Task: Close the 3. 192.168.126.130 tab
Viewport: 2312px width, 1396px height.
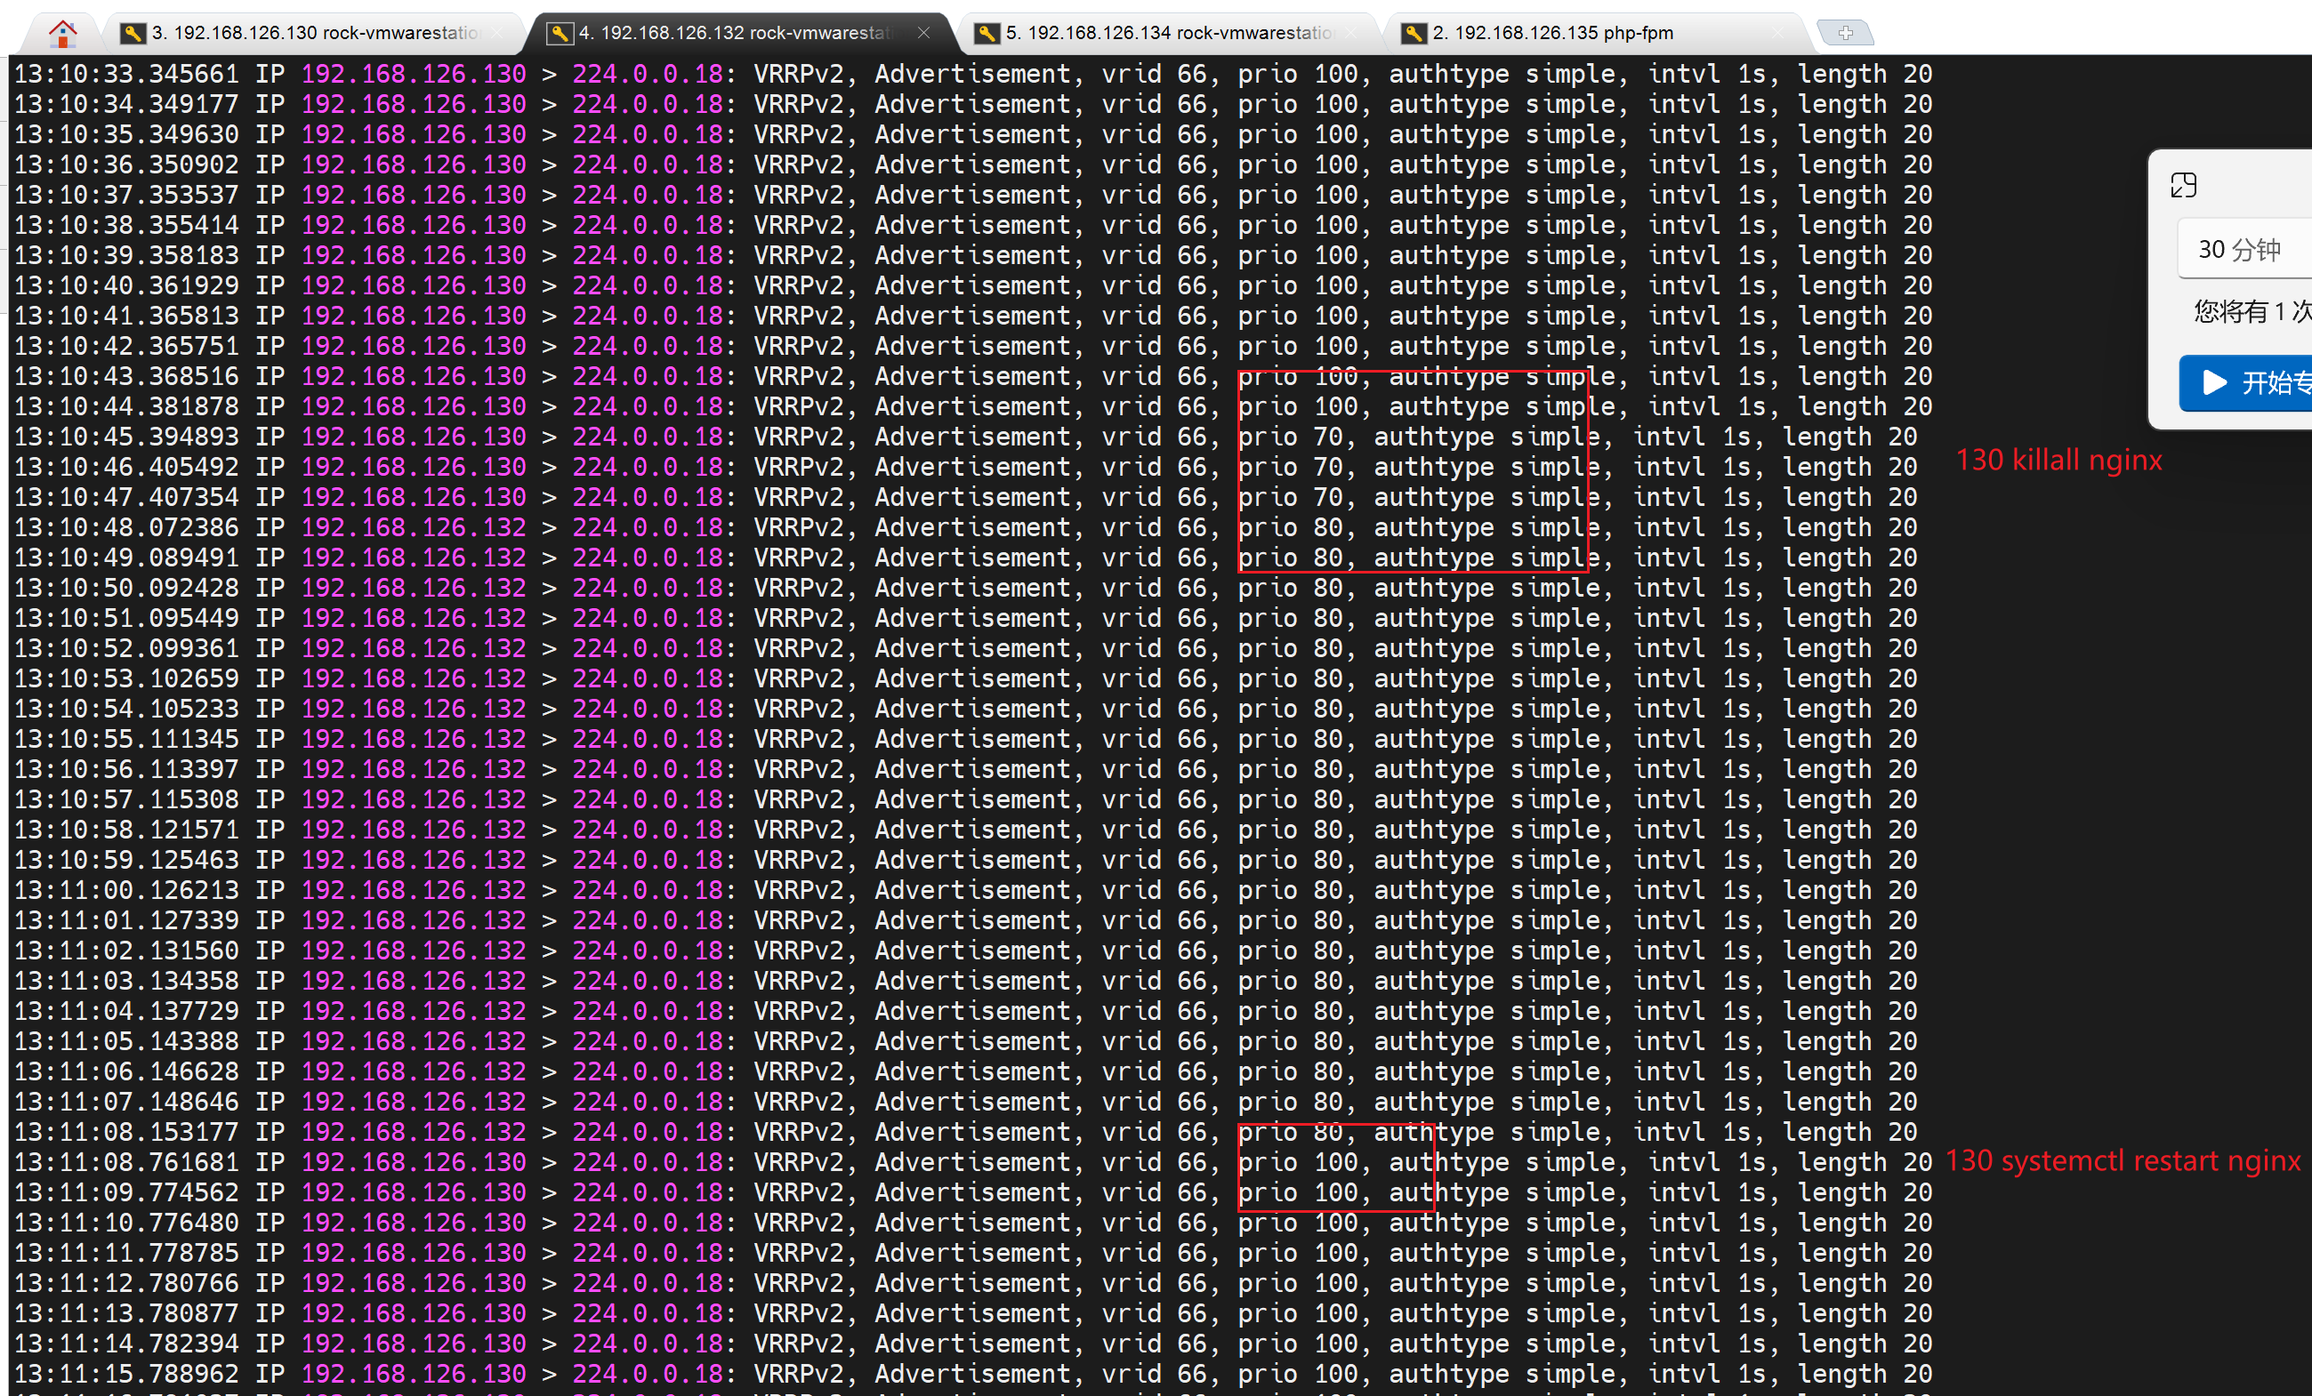Action: click(497, 33)
